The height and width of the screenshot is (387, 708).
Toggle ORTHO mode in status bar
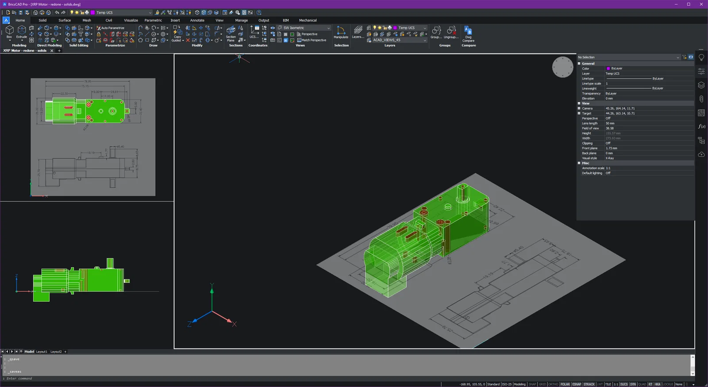553,384
